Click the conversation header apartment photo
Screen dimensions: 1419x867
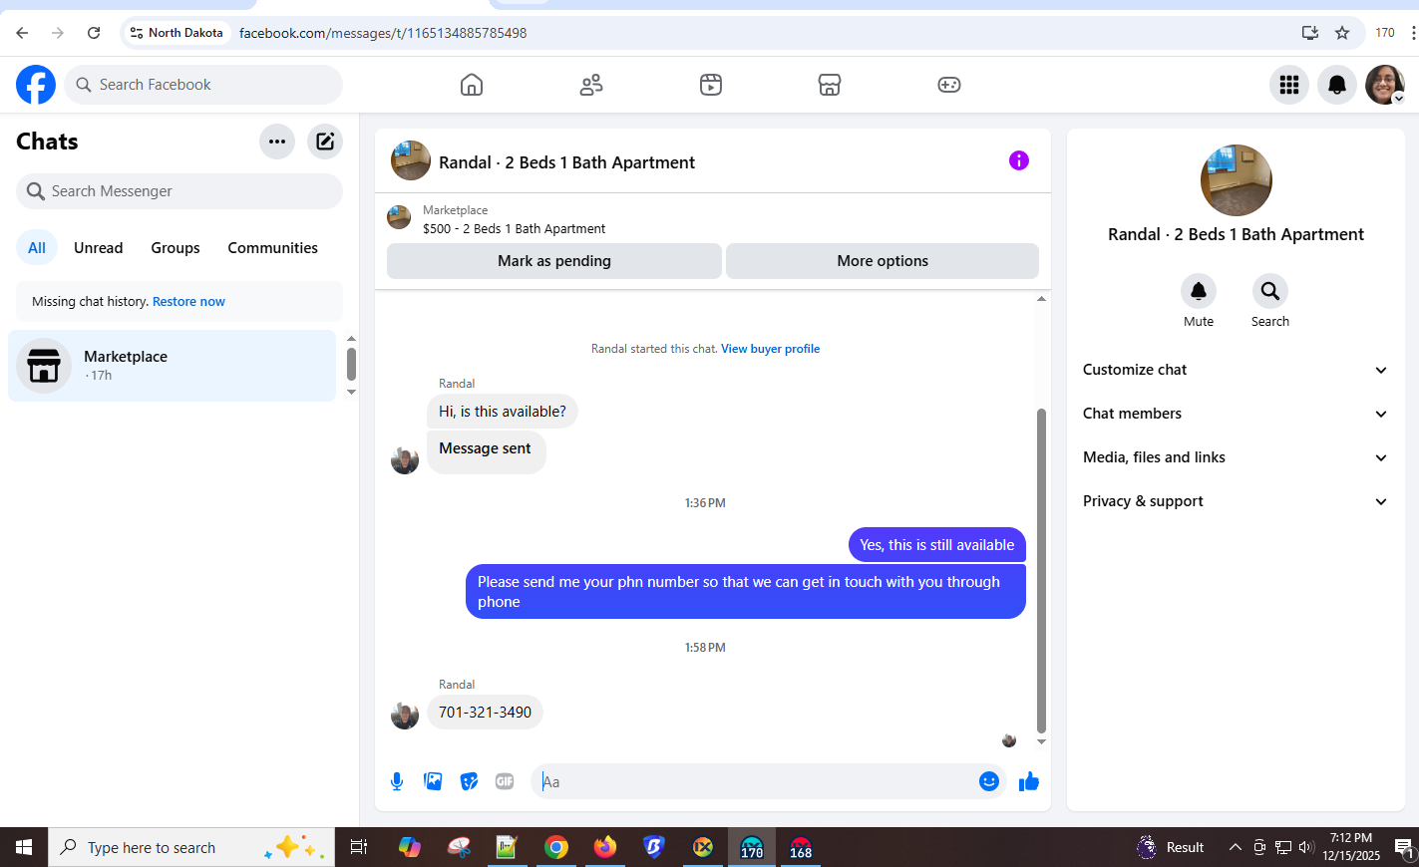(411, 160)
